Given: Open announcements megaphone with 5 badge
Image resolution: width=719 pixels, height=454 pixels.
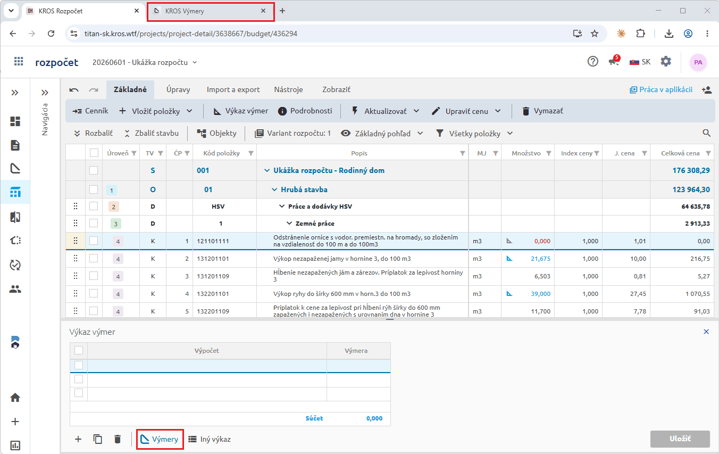Looking at the screenshot, I should 614,61.
